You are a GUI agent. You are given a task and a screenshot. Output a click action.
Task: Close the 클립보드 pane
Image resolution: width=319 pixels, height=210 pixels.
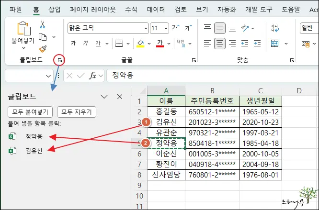(x=120, y=97)
